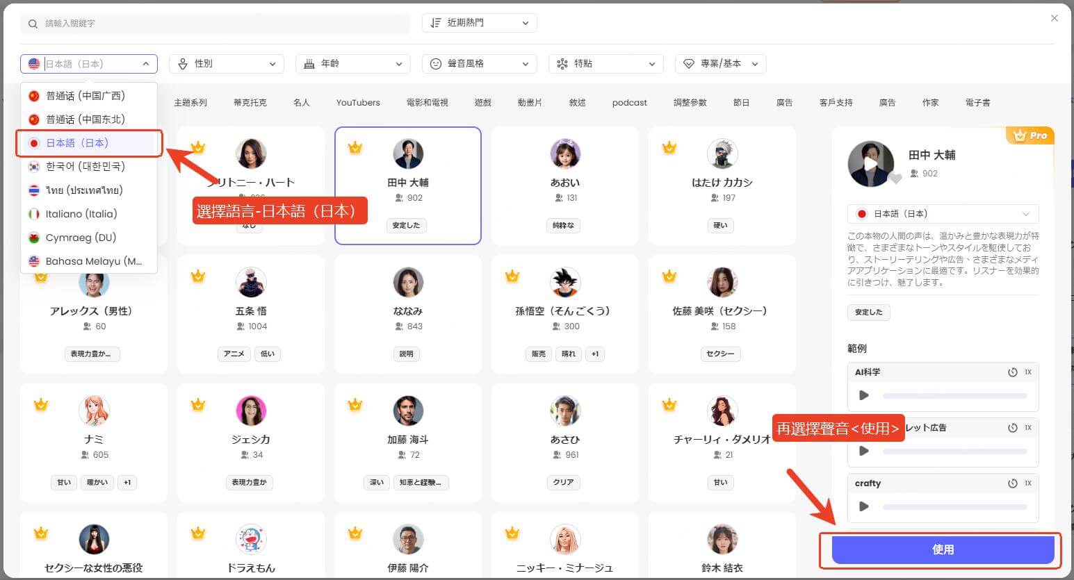This screenshot has height=580, width=1074.
Task: Select the ドラえもん voice avatar
Action: click(251, 540)
